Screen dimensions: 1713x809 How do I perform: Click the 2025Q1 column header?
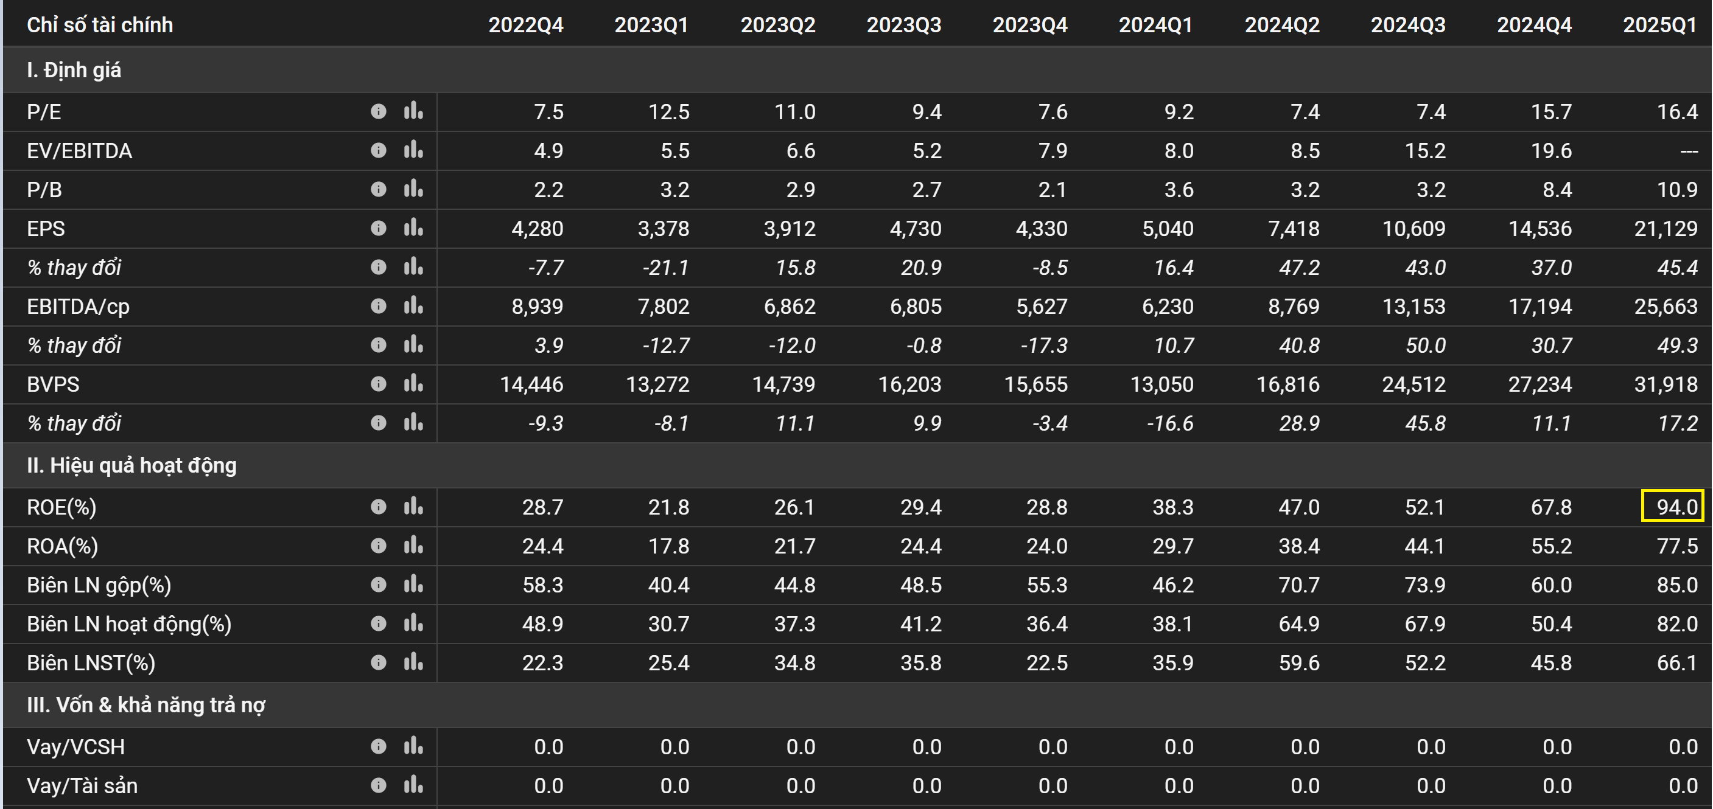(1660, 25)
